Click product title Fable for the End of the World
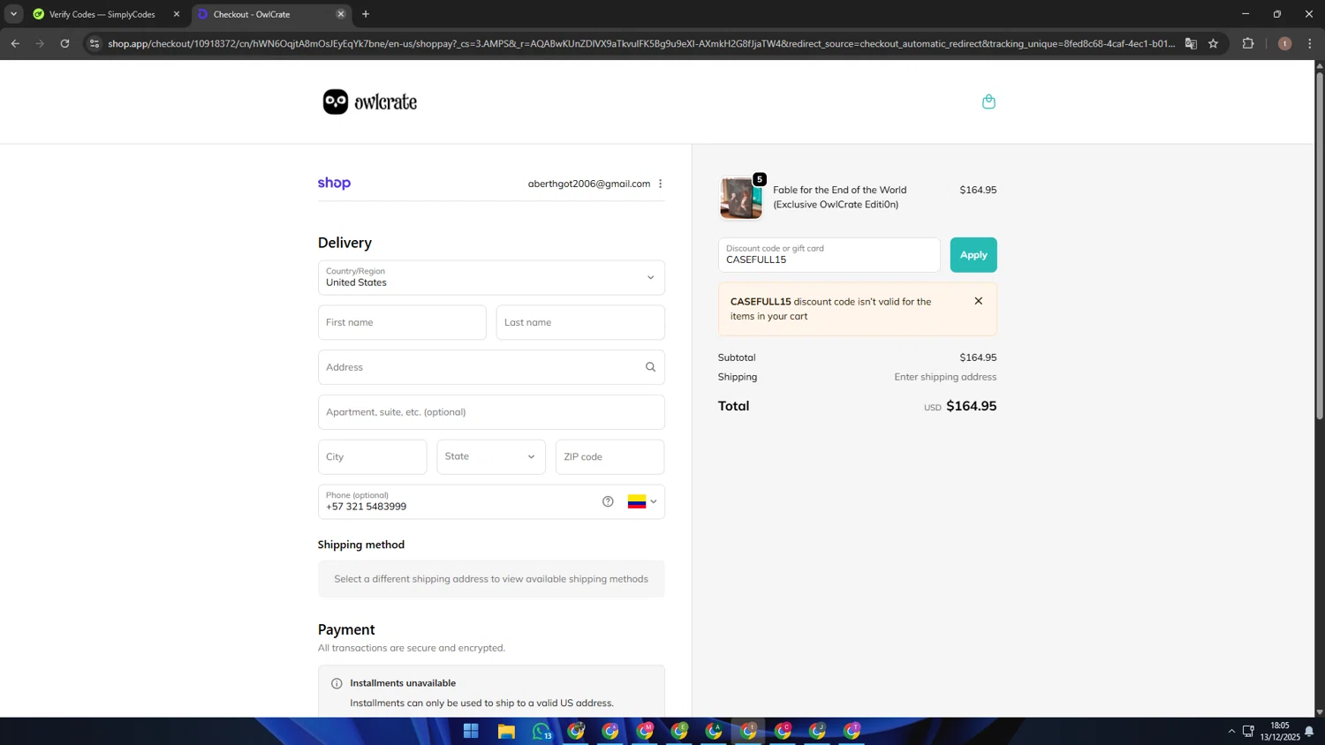1325x745 pixels. coord(839,197)
